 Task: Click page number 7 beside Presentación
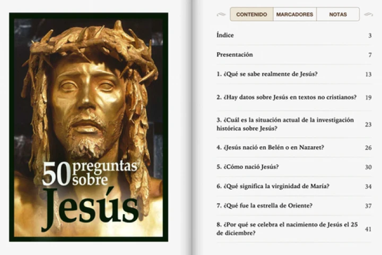tap(369, 55)
